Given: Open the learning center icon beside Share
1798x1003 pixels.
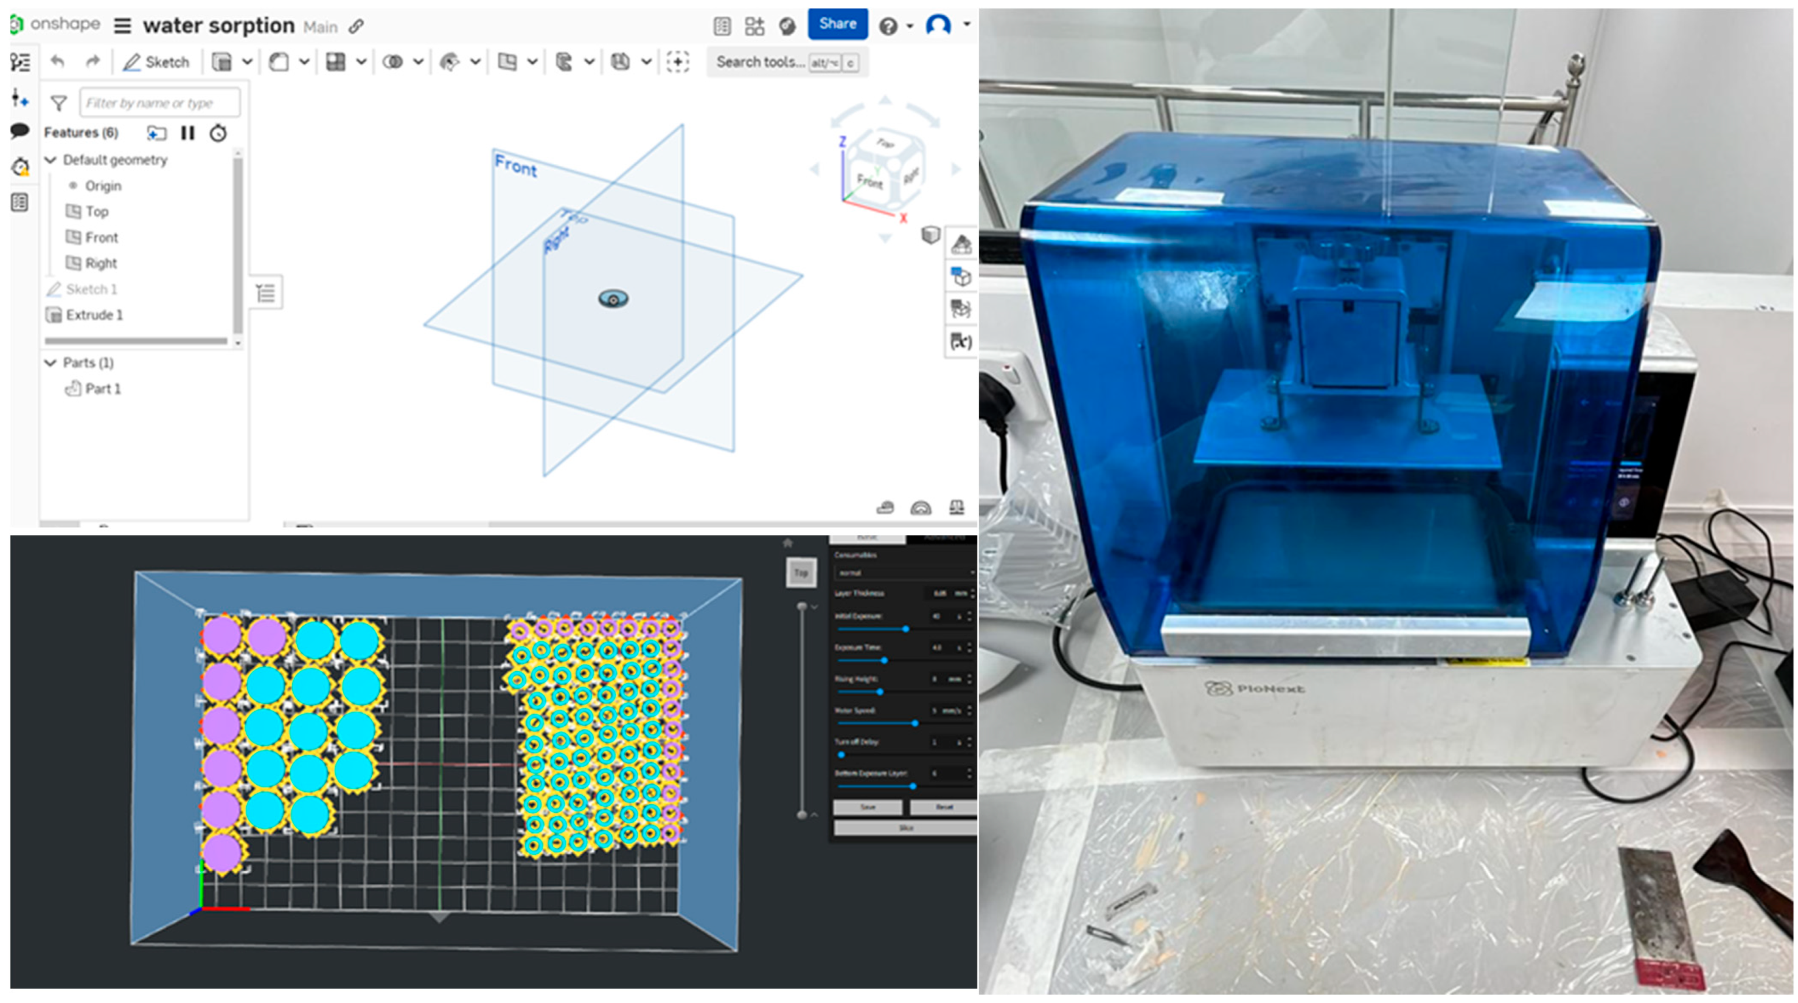Looking at the screenshot, I should 787,27.
